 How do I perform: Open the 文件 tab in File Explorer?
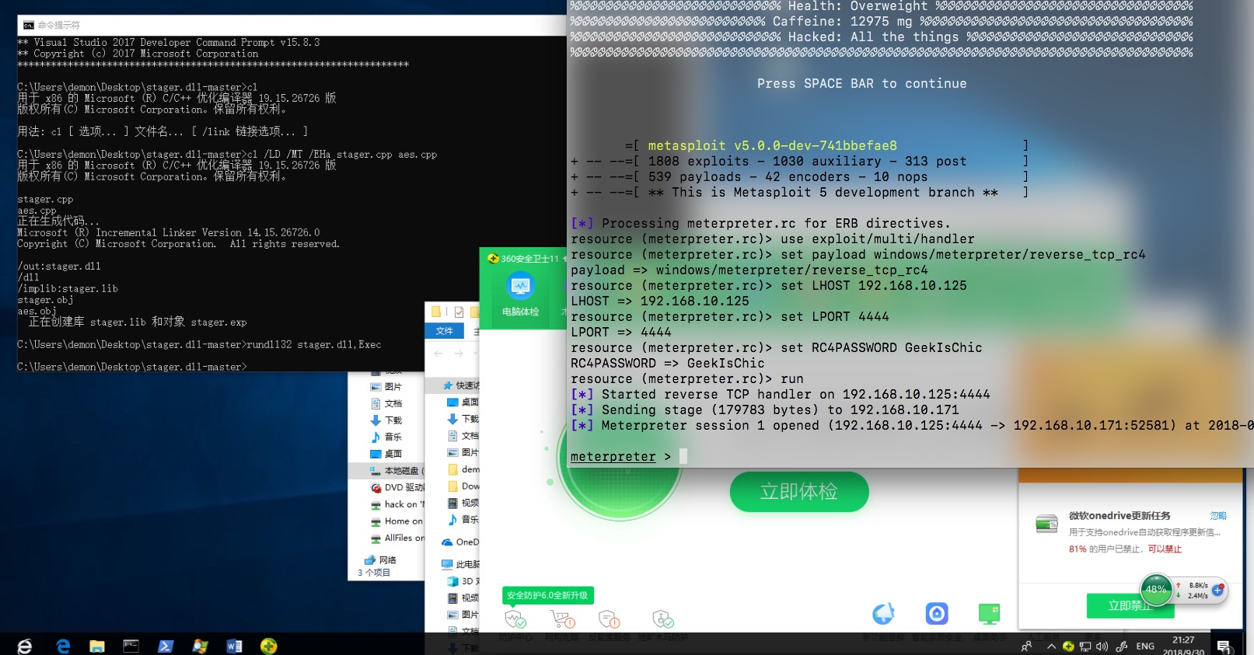tap(445, 331)
